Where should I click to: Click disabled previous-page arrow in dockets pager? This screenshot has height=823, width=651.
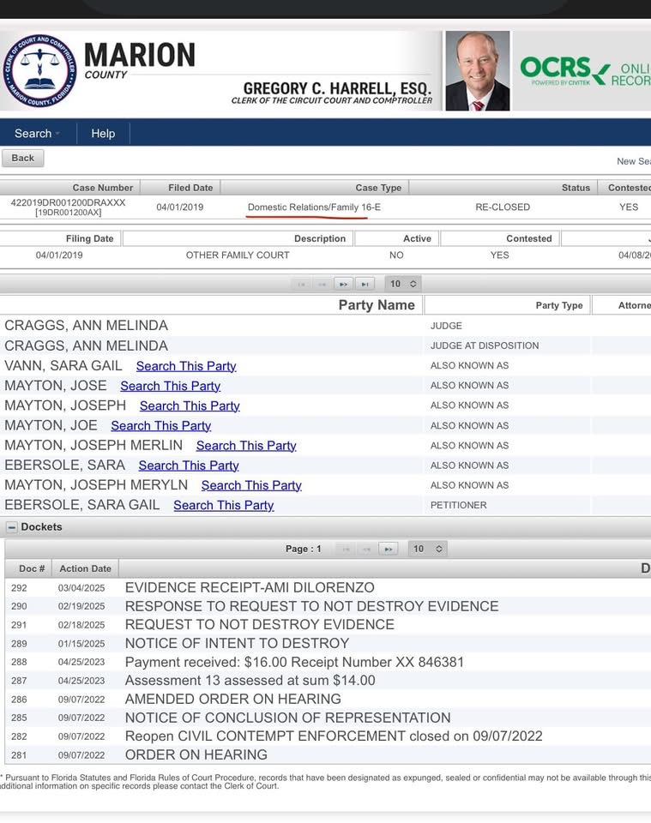click(x=367, y=549)
